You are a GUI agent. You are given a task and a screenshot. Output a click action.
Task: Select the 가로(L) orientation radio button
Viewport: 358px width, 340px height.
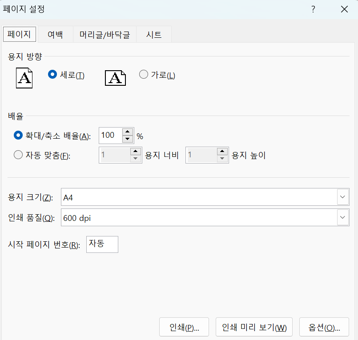click(x=143, y=75)
